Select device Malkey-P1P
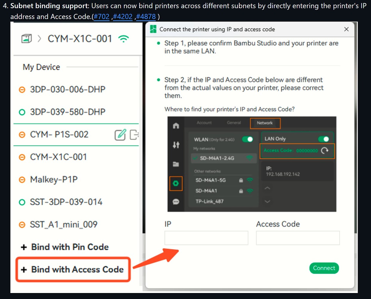This screenshot has height=299, width=371. point(54,179)
